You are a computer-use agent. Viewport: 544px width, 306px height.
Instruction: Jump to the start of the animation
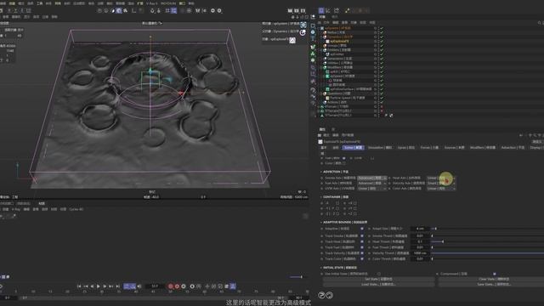pyautogui.click(x=79, y=286)
